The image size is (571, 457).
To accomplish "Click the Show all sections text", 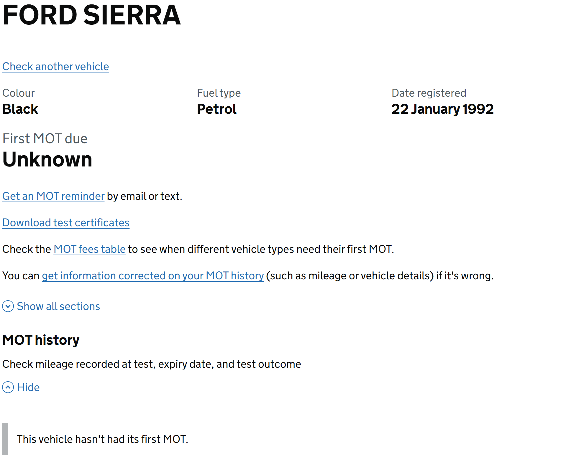I will tap(58, 306).
